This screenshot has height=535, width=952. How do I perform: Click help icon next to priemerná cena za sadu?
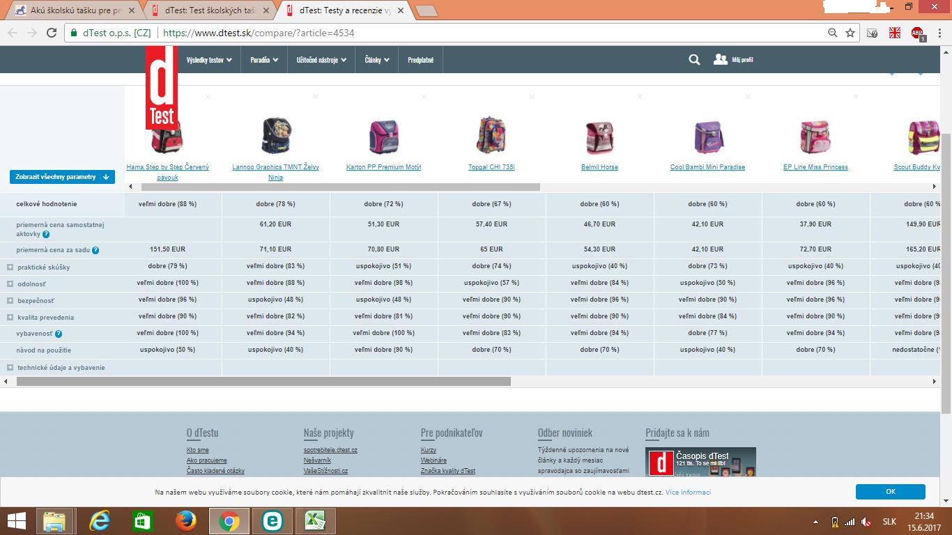pos(95,250)
